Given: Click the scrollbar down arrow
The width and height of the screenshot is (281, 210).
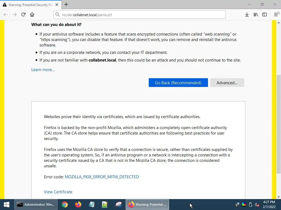Looking at the screenshot, I should tap(279, 197).
